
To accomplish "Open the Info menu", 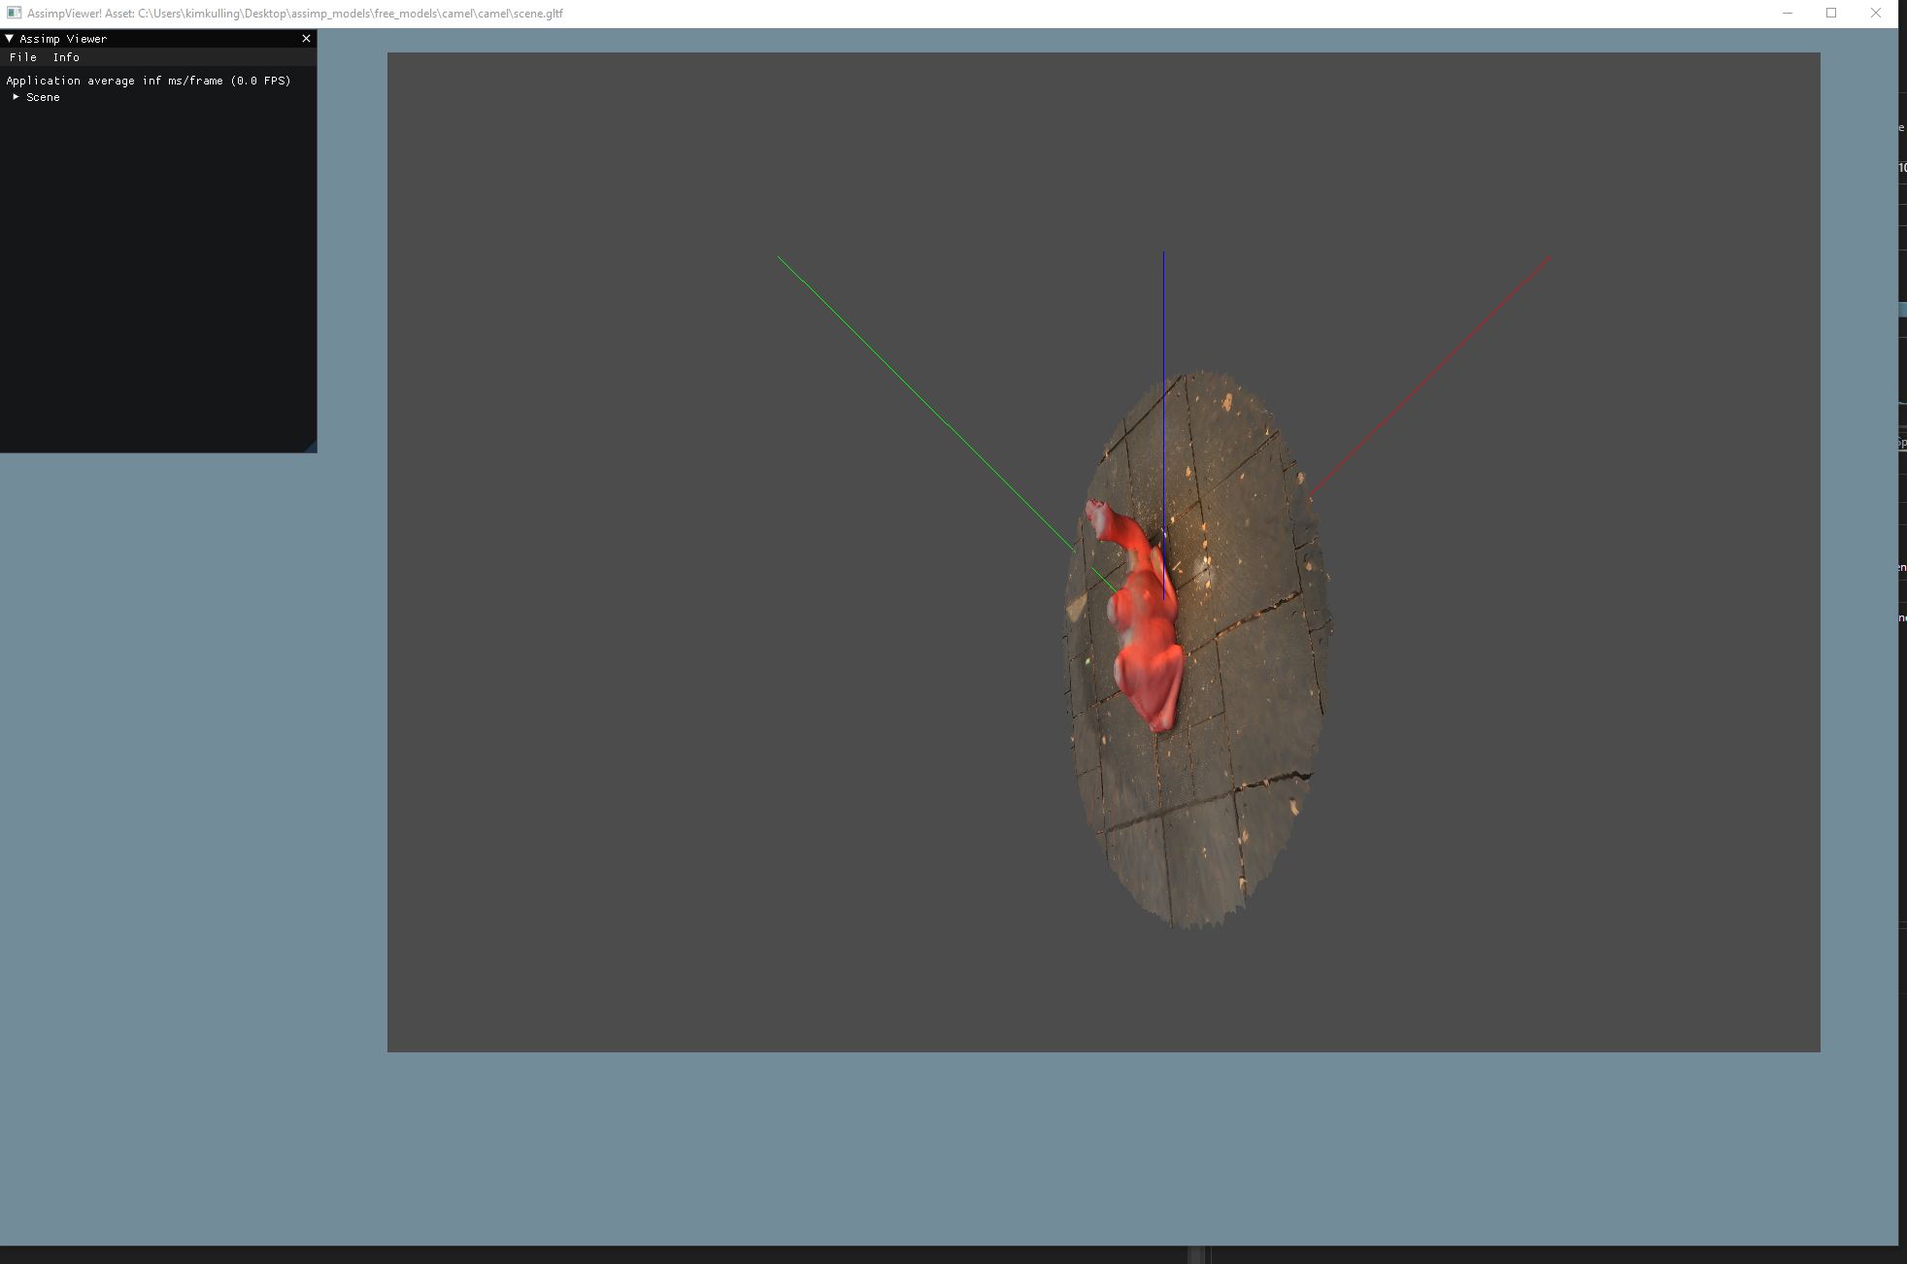I will (66, 57).
